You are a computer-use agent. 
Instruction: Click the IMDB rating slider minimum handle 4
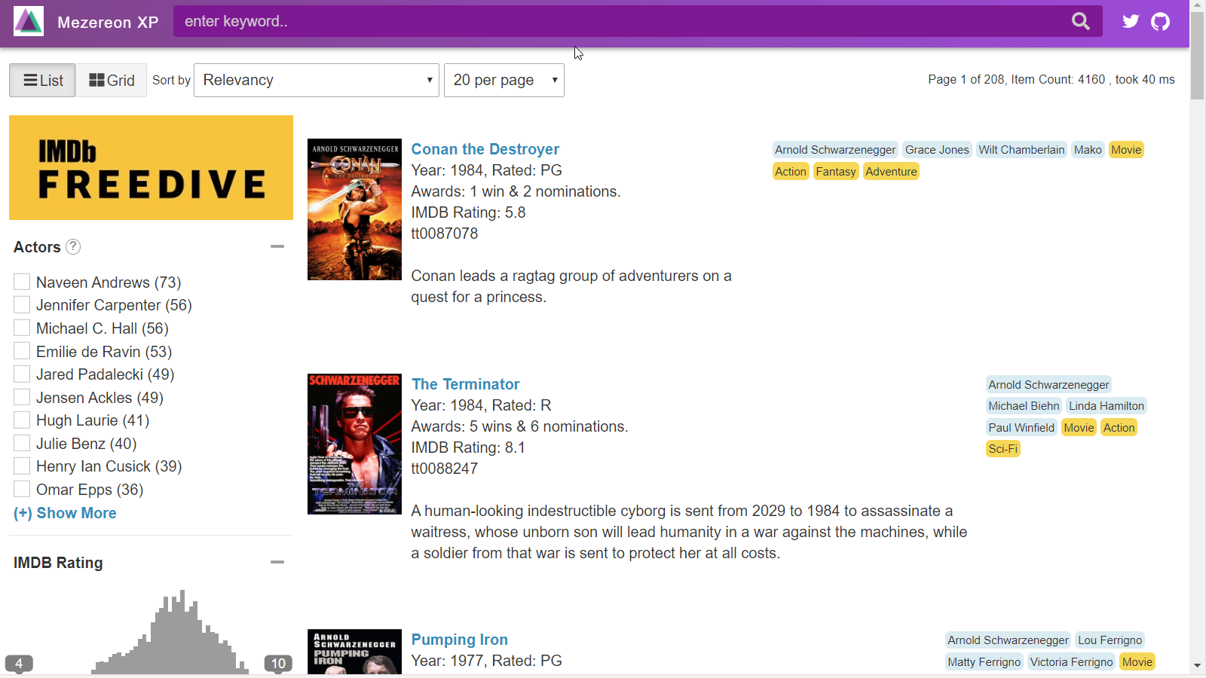tap(19, 664)
